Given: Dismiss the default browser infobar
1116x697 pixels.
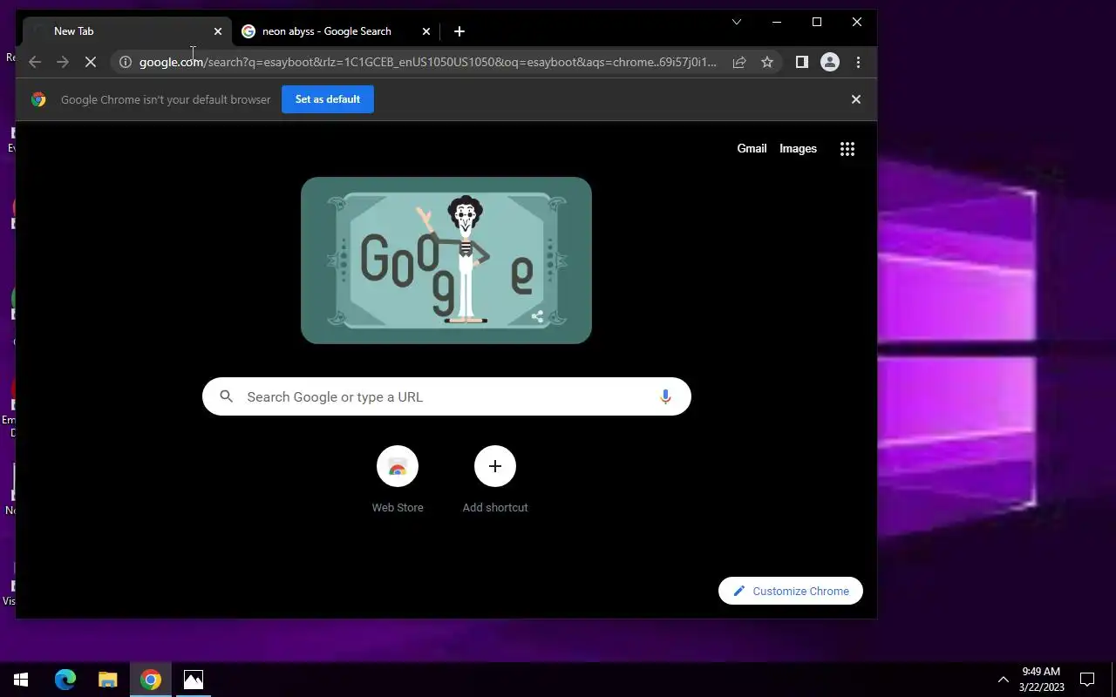Looking at the screenshot, I should (856, 99).
